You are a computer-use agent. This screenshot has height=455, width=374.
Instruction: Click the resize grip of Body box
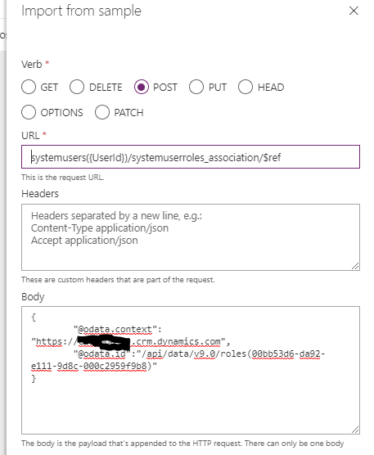click(355, 430)
